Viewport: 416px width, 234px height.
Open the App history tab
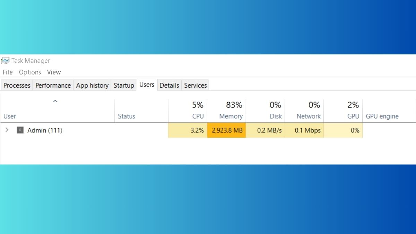[x=92, y=85]
